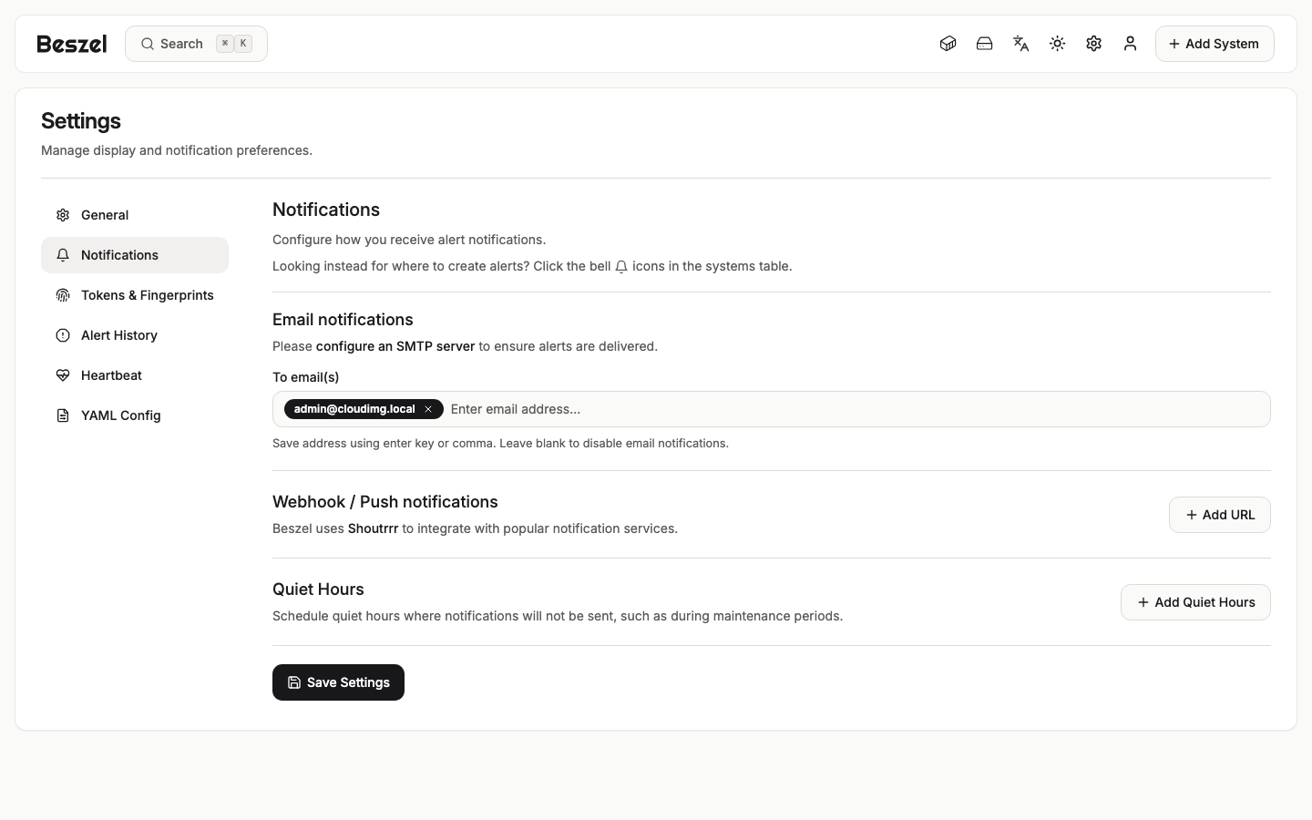
Task: Click the YAML Config file icon
Action: click(63, 415)
